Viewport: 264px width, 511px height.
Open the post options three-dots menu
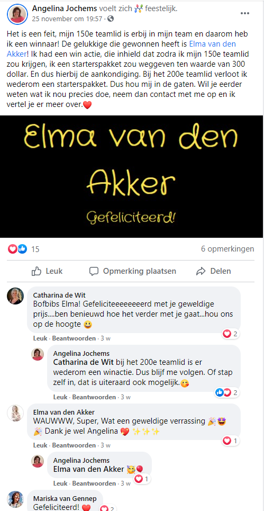pyautogui.click(x=245, y=13)
